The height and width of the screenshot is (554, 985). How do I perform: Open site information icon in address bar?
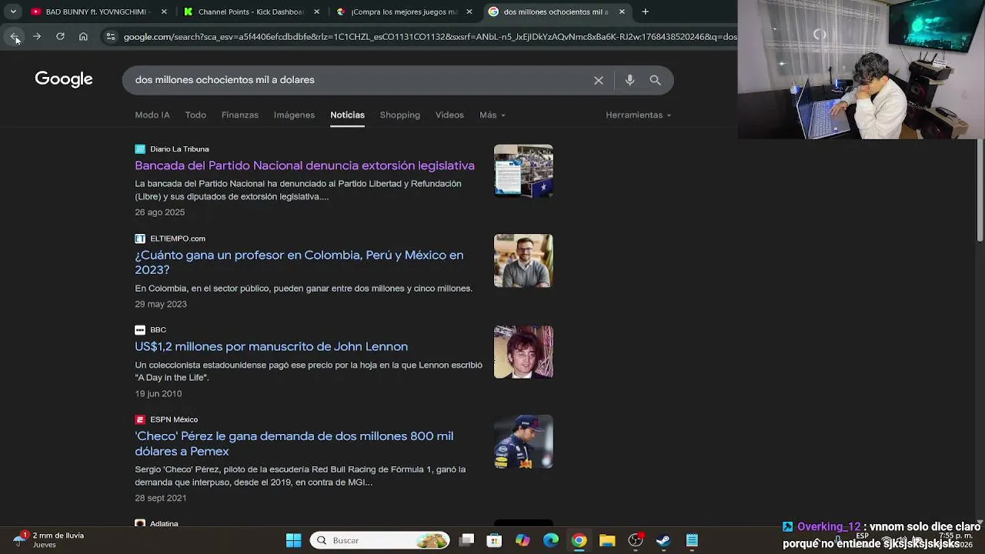pos(111,36)
